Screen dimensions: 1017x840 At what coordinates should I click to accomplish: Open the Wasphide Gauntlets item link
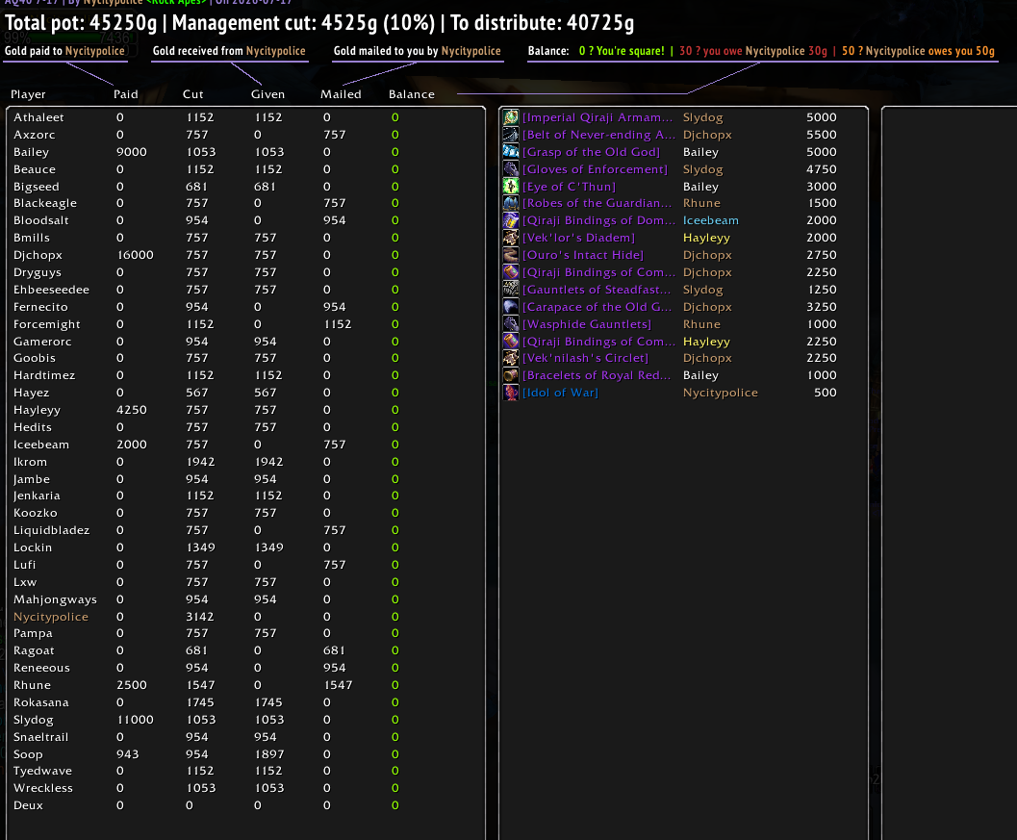(587, 323)
